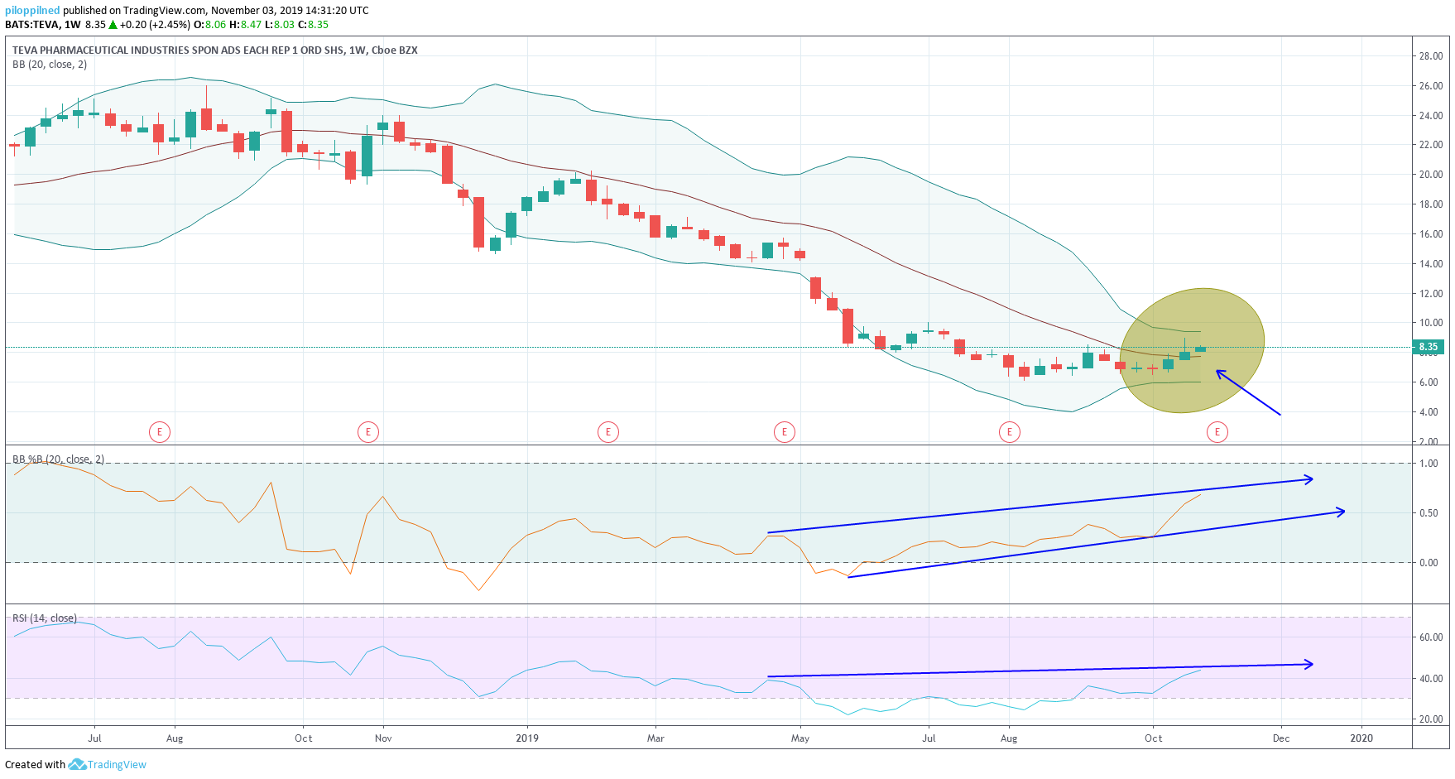This screenshot has width=1455, height=779.
Task: Click the upper blue trendline in %B pane
Action: [x=1040, y=506]
